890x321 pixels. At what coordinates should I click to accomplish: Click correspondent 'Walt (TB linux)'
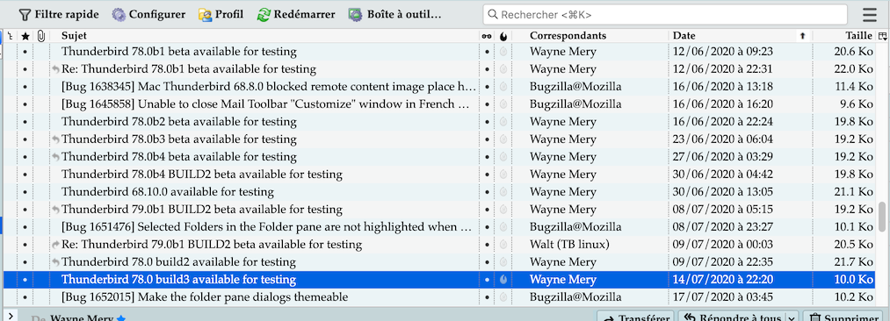click(x=569, y=245)
